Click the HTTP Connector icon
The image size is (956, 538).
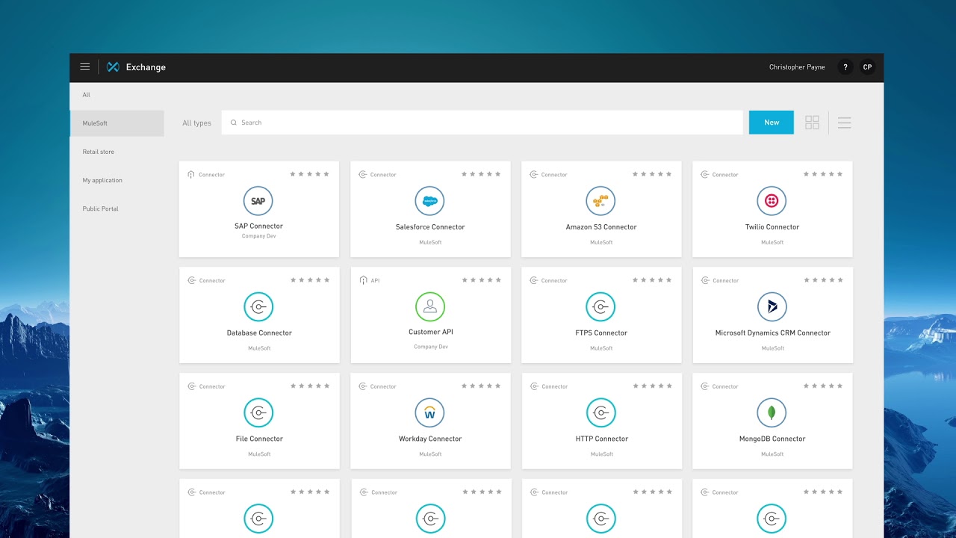[600, 412]
